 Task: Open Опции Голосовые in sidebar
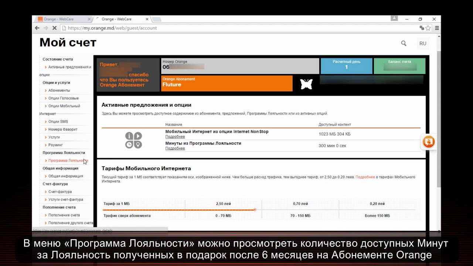point(63,98)
